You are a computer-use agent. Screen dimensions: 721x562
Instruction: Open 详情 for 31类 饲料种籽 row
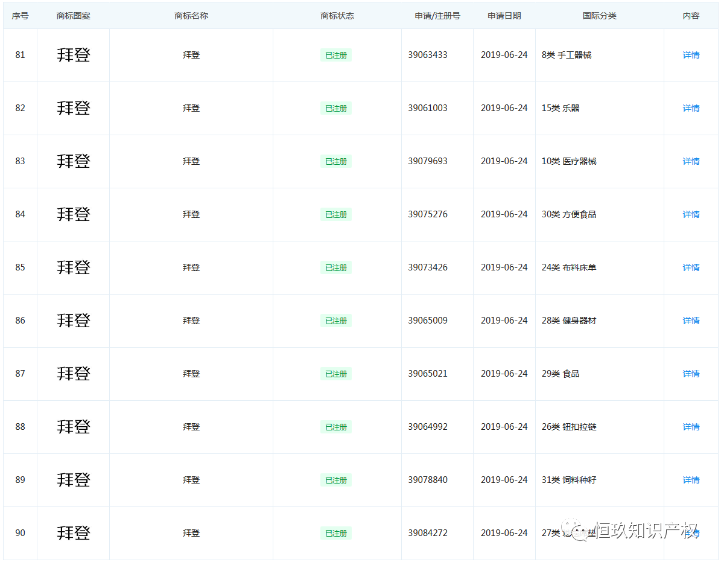click(x=691, y=480)
